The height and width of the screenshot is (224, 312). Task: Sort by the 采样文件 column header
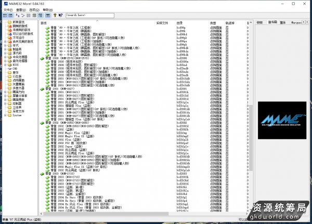point(165,23)
